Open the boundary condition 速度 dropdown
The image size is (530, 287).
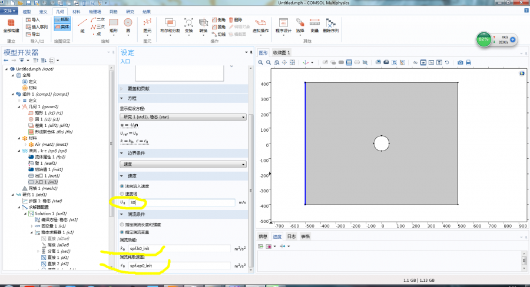pyautogui.click(x=183, y=164)
